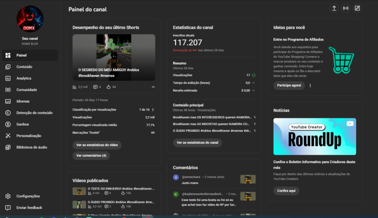Image resolution: width=378 pixels, height=218 pixels.
Task: Click Ver as estatísticas do vídeo button
Action: pyautogui.click(x=97, y=145)
